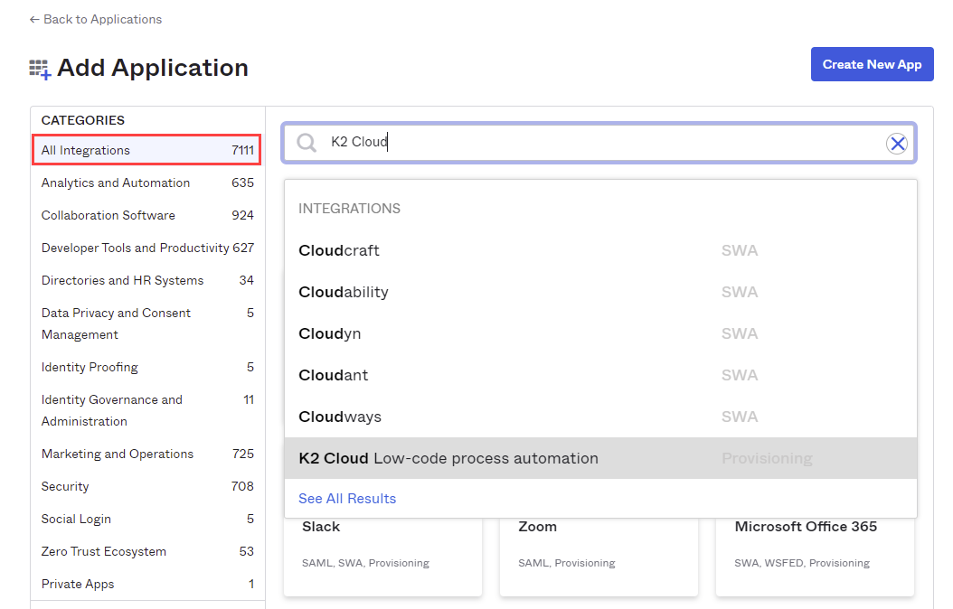Select All Integrations category
The width and height of the screenshot is (953, 609).
[146, 150]
